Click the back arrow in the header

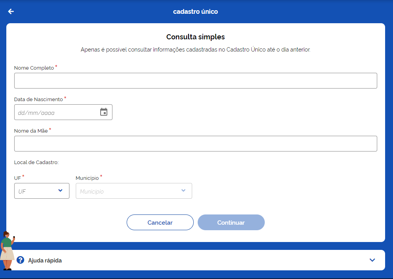[11, 11]
